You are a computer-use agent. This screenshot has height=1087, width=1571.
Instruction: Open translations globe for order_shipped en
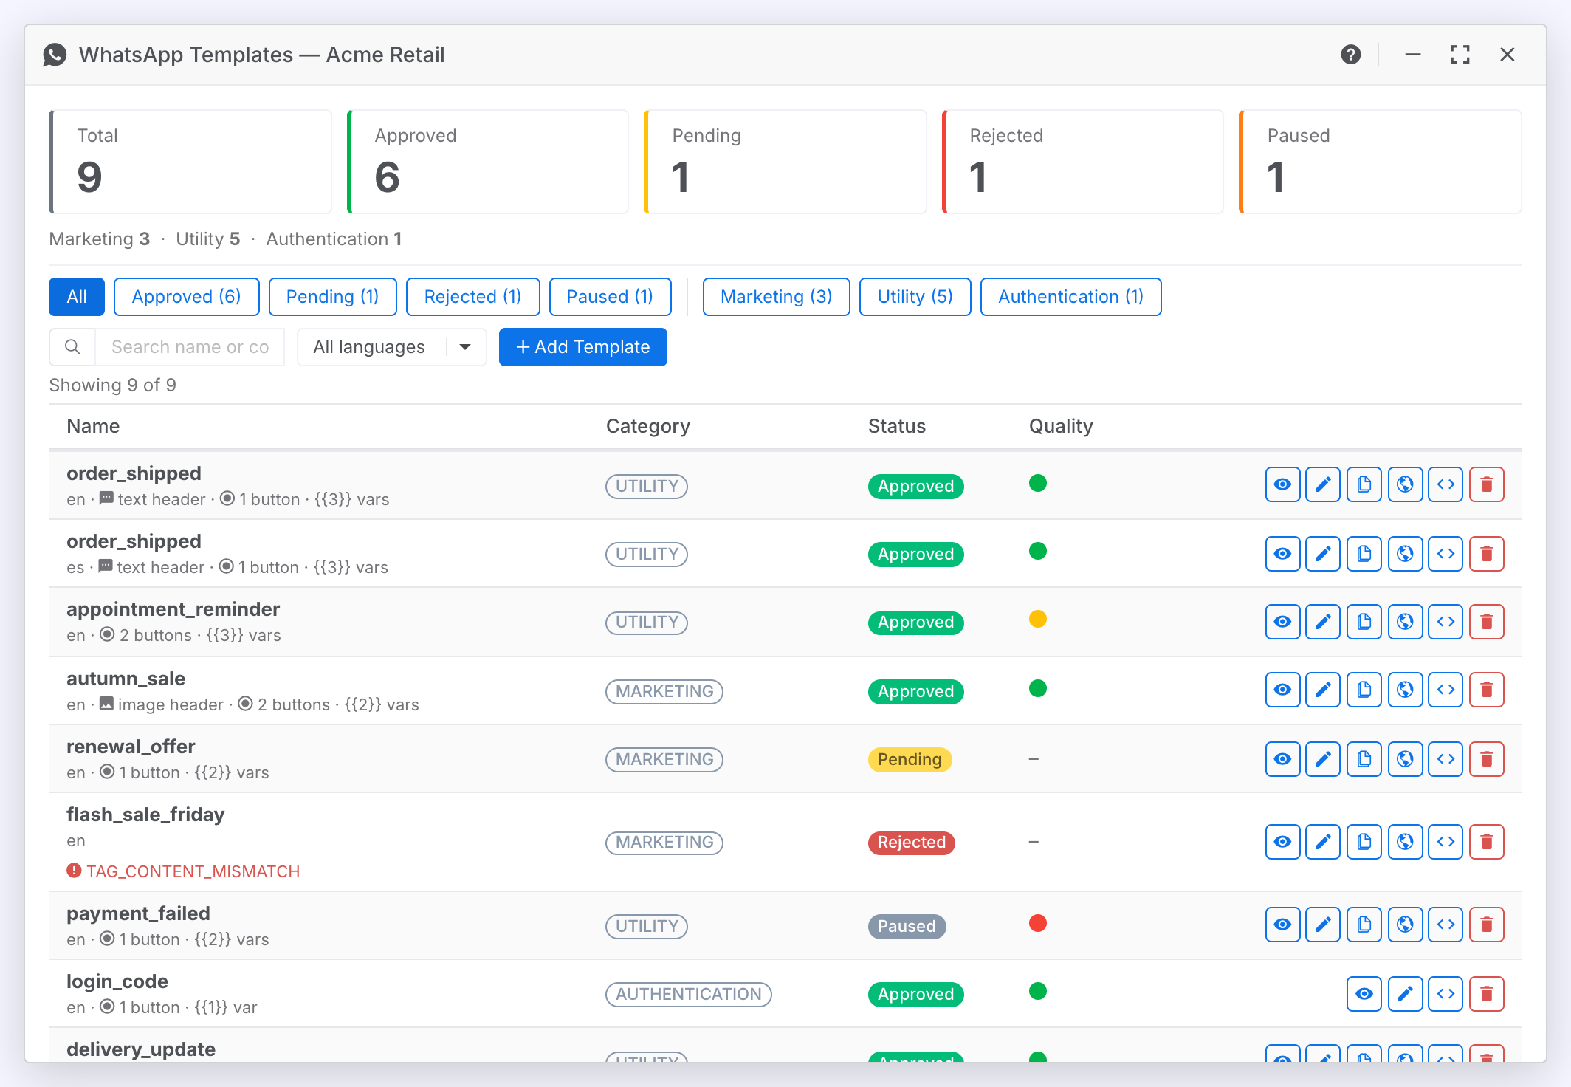1405,484
